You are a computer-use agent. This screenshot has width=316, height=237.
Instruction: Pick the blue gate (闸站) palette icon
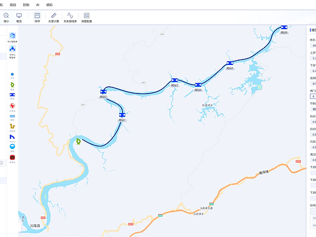click(x=12, y=95)
